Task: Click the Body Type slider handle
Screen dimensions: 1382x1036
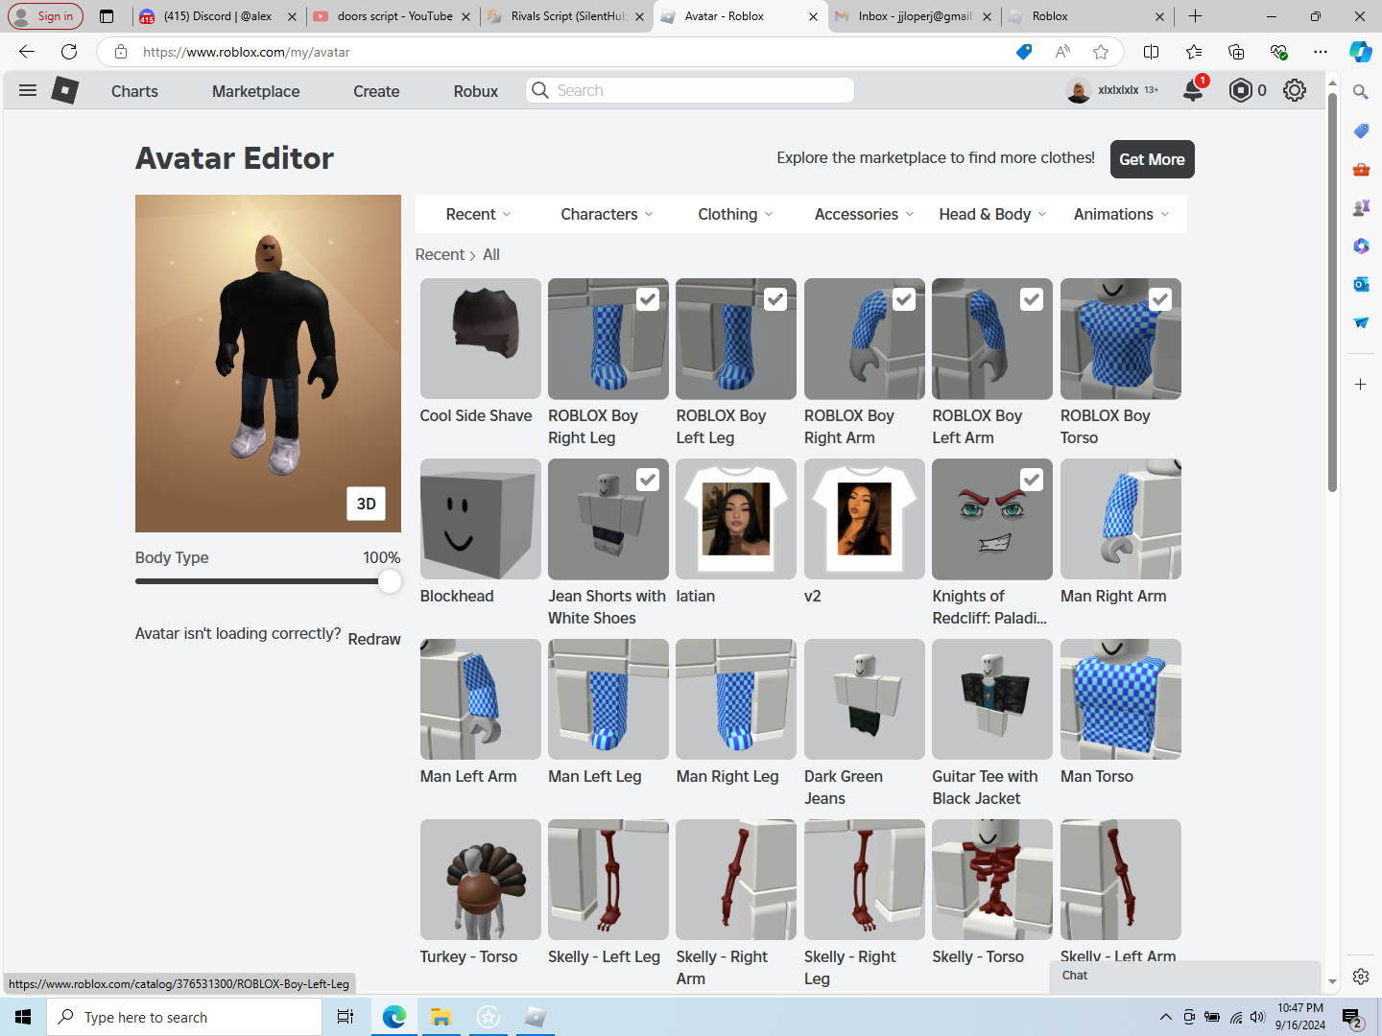Action: click(390, 581)
